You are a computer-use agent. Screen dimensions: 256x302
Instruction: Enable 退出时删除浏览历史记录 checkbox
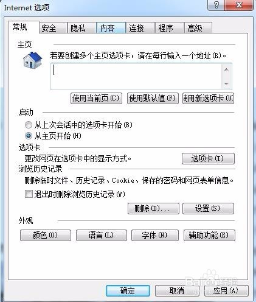coord(29,194)
